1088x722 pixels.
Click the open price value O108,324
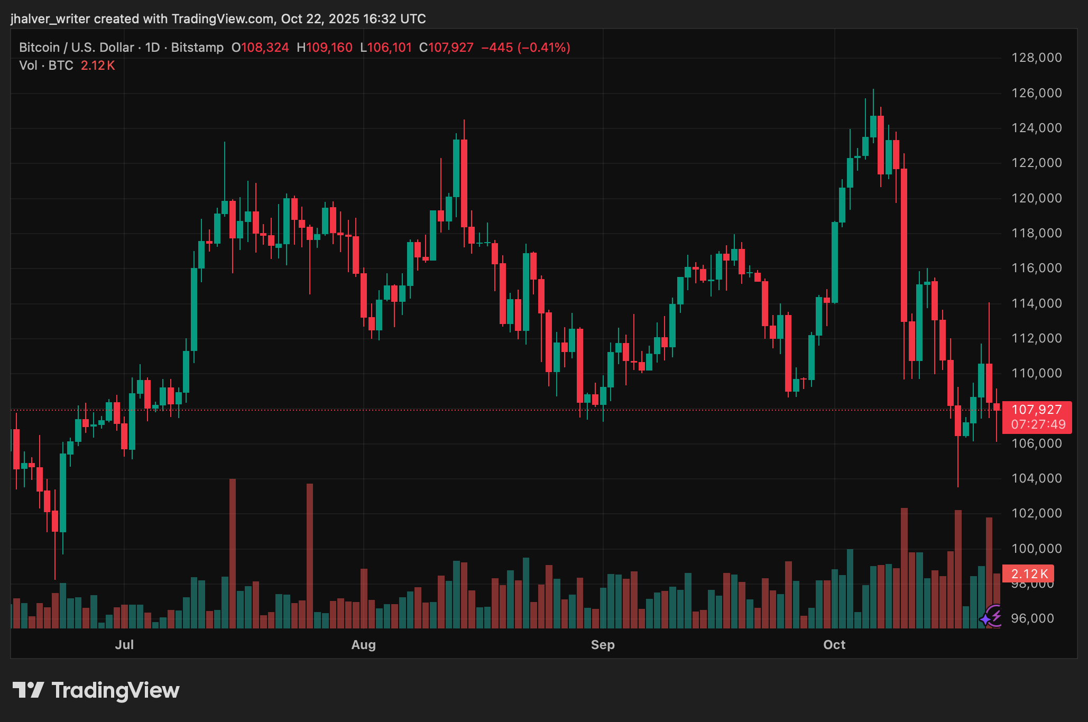coord(260,48)
